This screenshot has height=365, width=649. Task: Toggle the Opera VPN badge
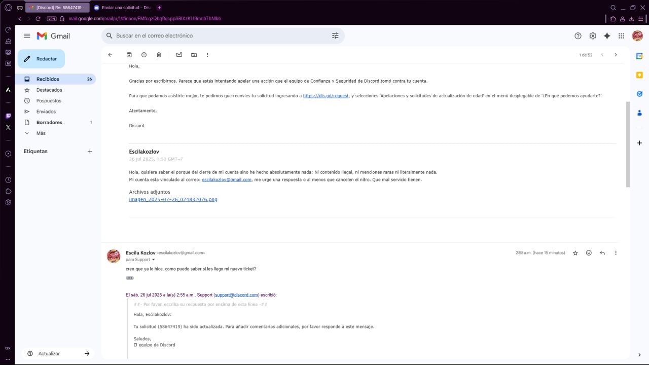coord(51,19)
